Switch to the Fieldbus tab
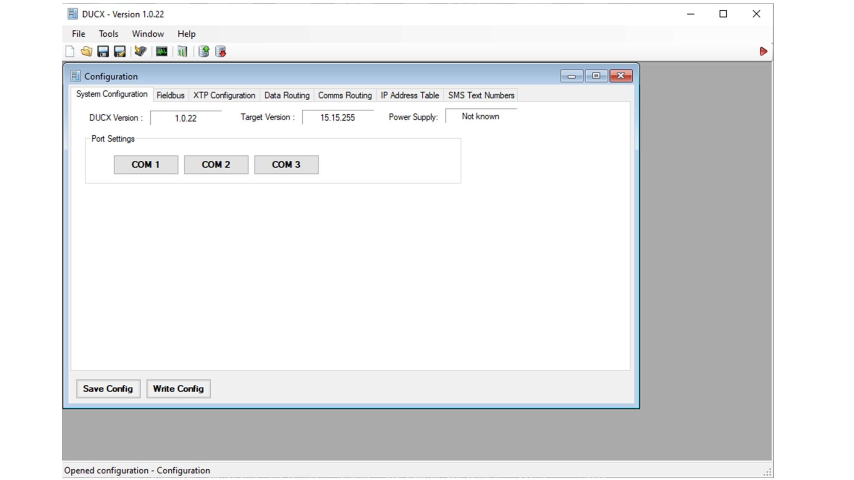 click(x=170, y=95)
